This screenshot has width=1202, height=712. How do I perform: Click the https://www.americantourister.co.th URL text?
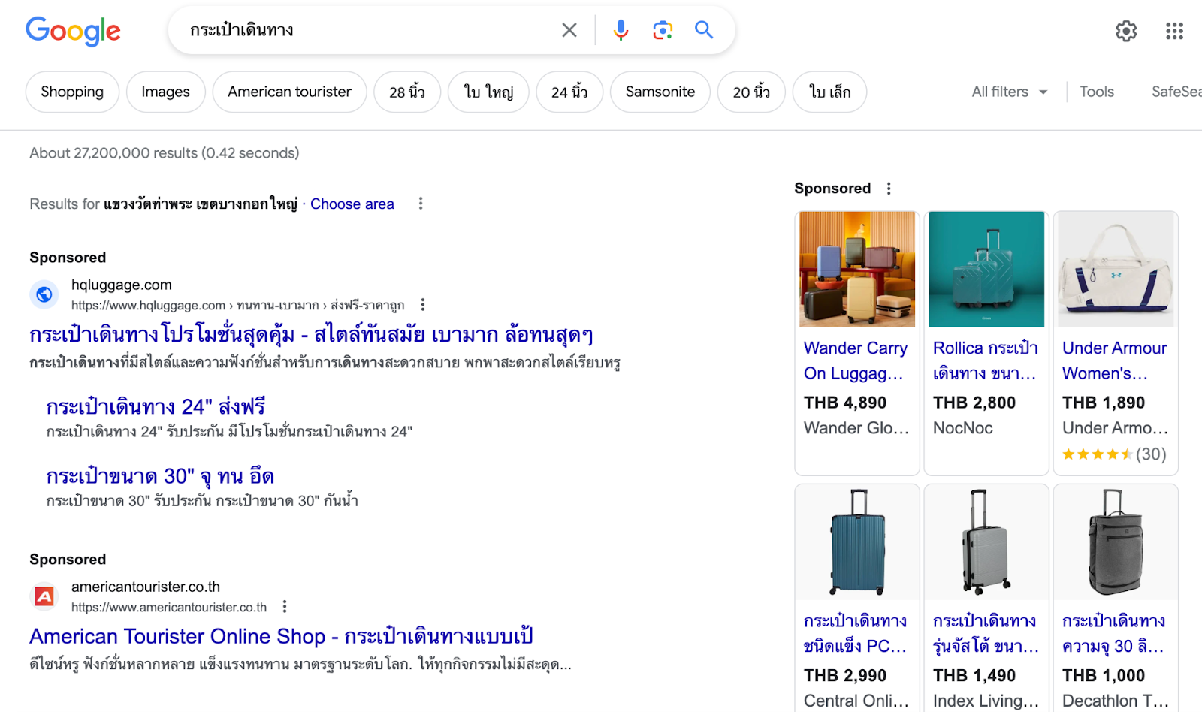(x=169, y=608)
